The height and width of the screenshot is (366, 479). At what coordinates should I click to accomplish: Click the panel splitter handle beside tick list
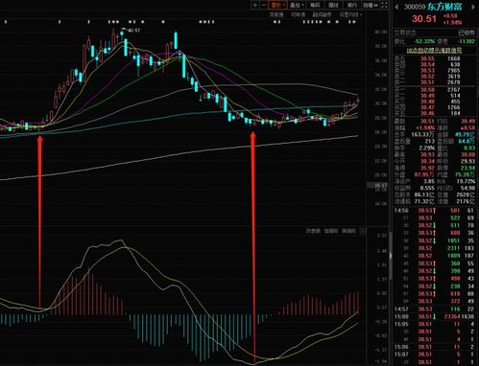pos(391,256)
